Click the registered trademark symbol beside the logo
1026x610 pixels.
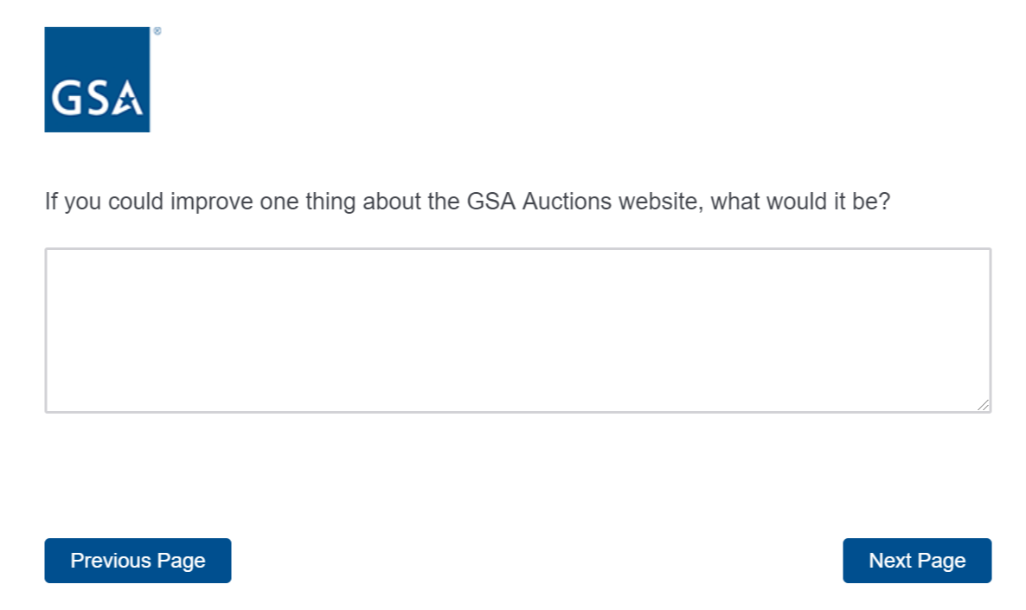(x=157, y=31)
